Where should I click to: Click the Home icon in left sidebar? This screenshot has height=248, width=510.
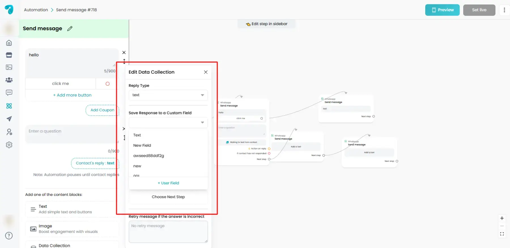coord(9,43)
